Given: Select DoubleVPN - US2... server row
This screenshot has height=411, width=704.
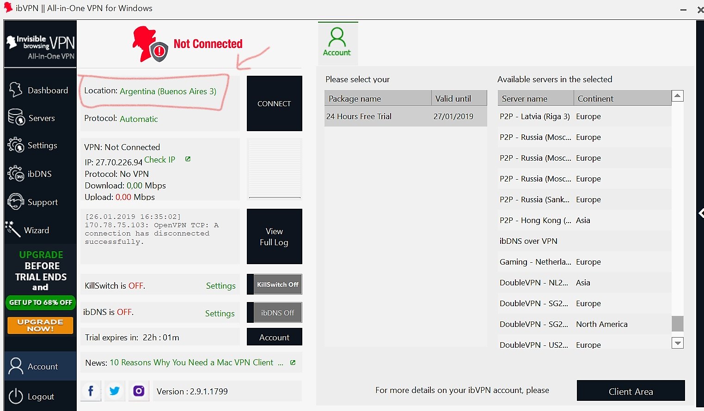Looking at the screenshot, I should point(584,345).
